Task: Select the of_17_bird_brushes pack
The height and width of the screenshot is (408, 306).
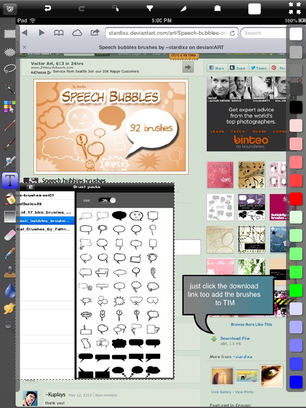Action: click(45, 212)
